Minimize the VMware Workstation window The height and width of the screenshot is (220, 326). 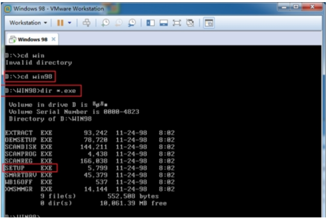(284, 7)
